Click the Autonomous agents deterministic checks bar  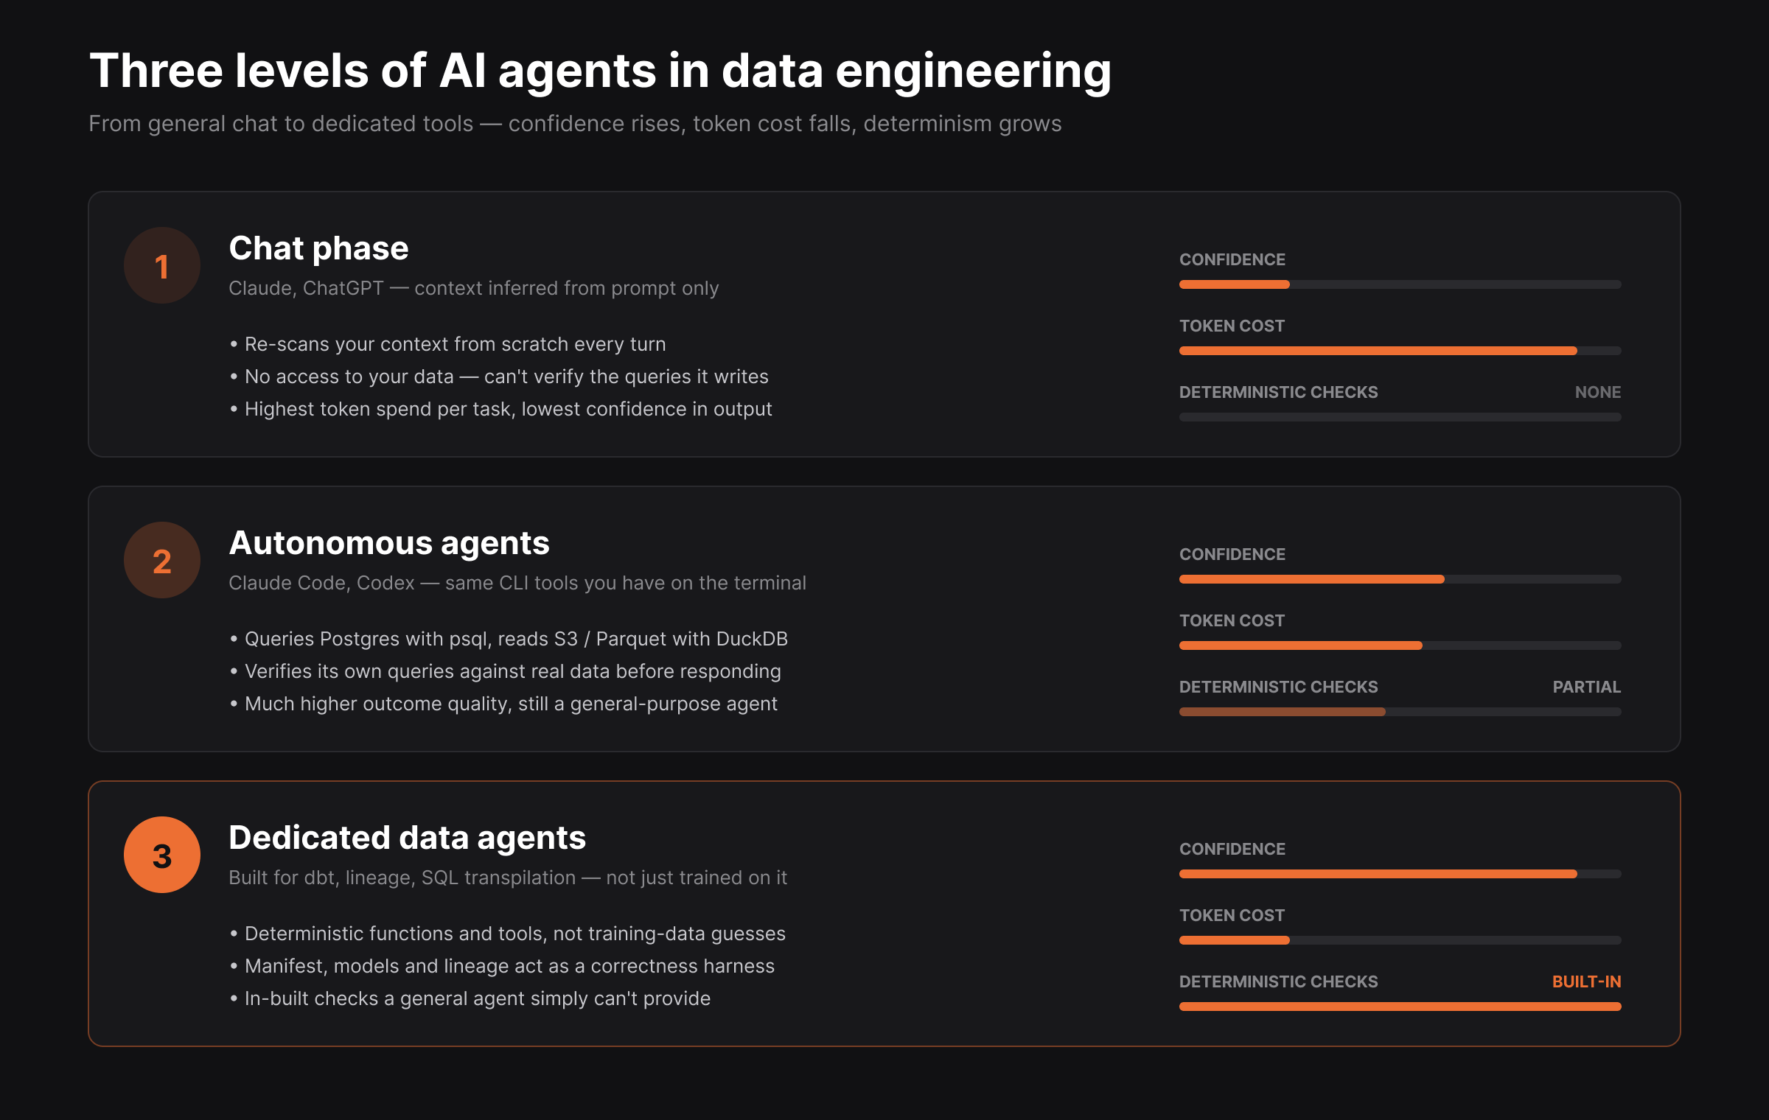coord(1400,712)
